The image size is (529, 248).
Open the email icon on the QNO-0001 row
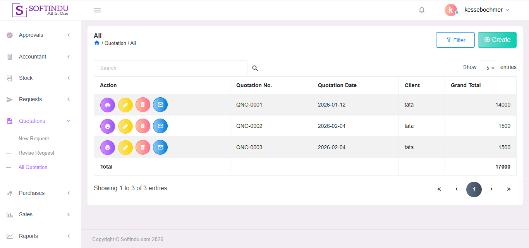pos(160,105)
